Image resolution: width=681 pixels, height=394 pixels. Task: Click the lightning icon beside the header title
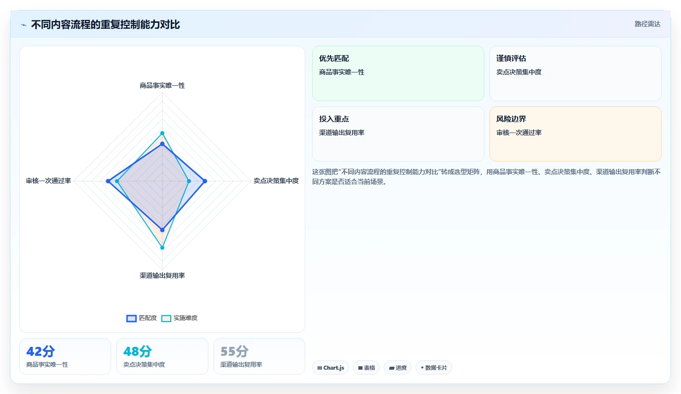tap(24, 25)
